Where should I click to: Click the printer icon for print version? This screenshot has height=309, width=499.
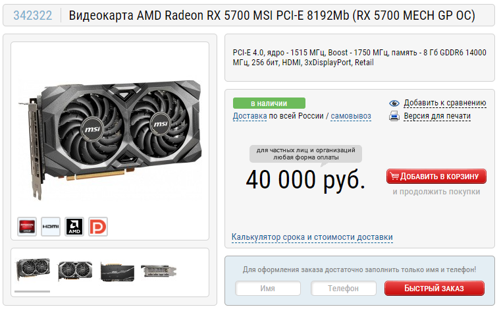click(394, 116)
